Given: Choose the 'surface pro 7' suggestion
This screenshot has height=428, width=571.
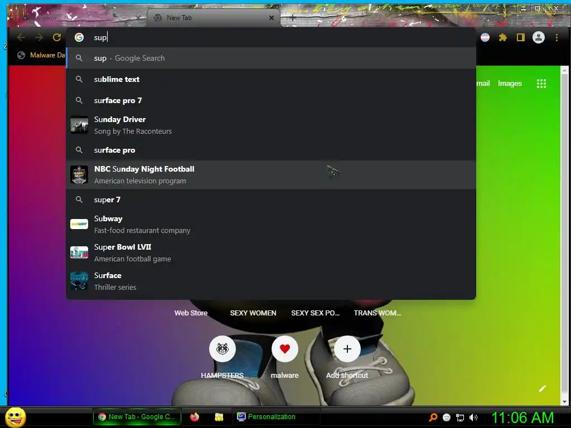Looking at the screenshot, I should 271,100.
